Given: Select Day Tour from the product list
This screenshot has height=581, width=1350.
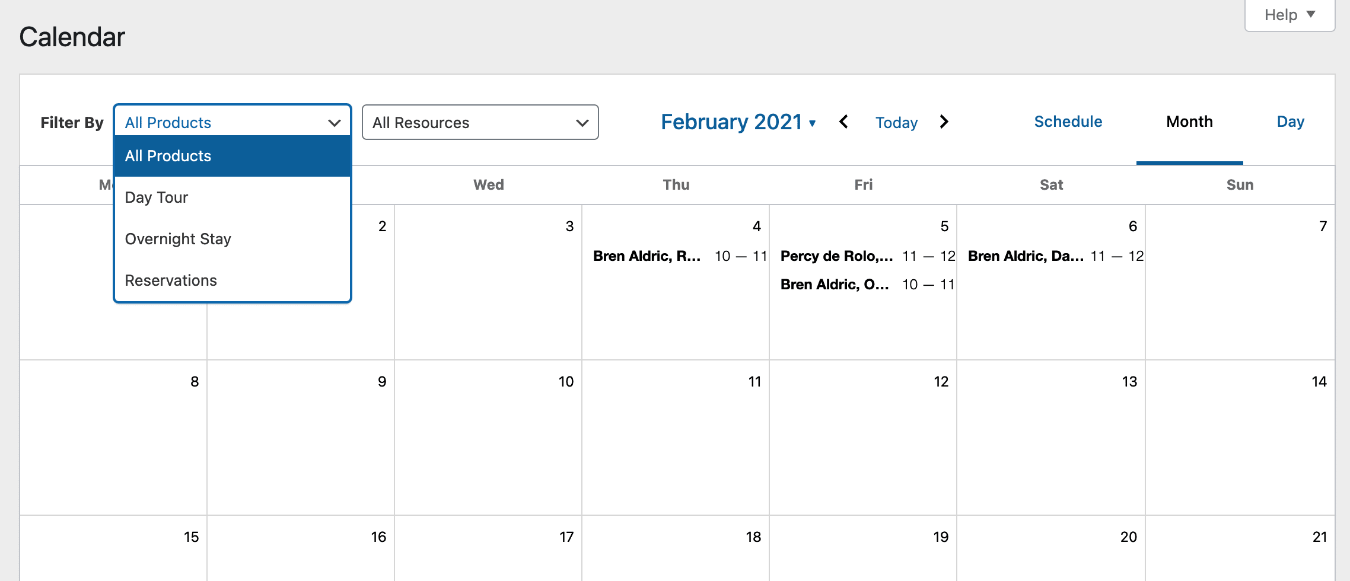Looking at the screenshot, I should [x=157, y=197].
